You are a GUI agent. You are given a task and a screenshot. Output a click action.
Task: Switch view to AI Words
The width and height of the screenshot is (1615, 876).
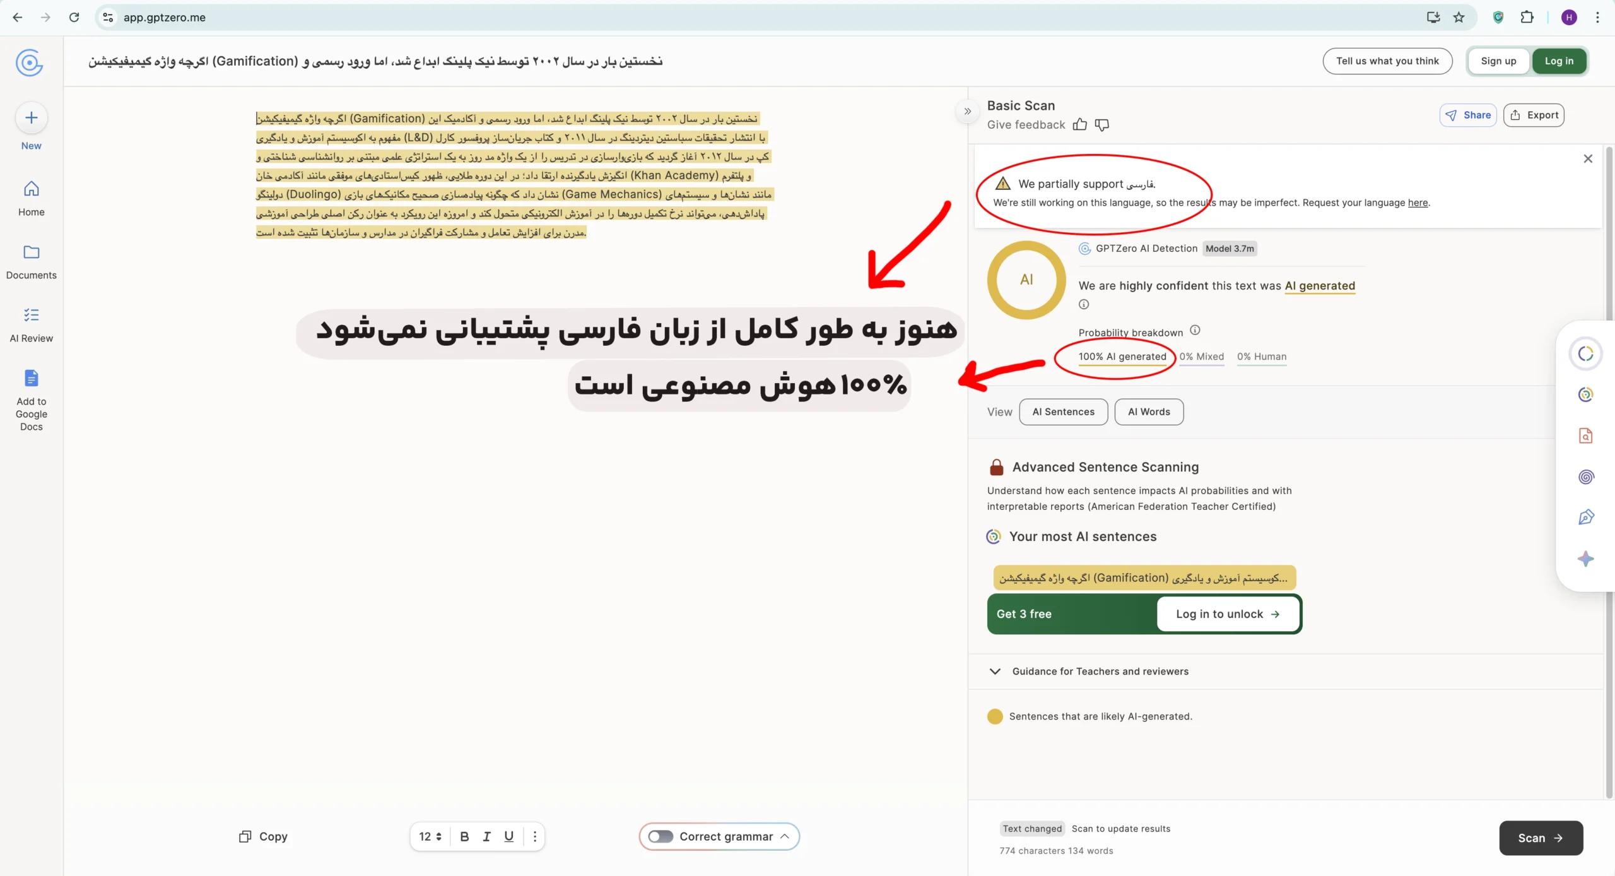tap(1149, 411)
